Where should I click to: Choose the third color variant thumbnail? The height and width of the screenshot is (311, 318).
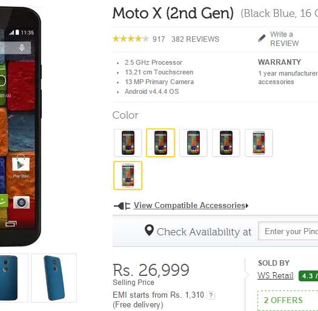[193, 143]
